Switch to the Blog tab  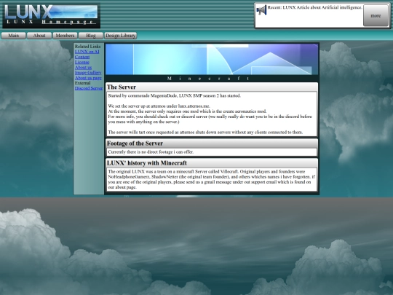tap(91, 36)
